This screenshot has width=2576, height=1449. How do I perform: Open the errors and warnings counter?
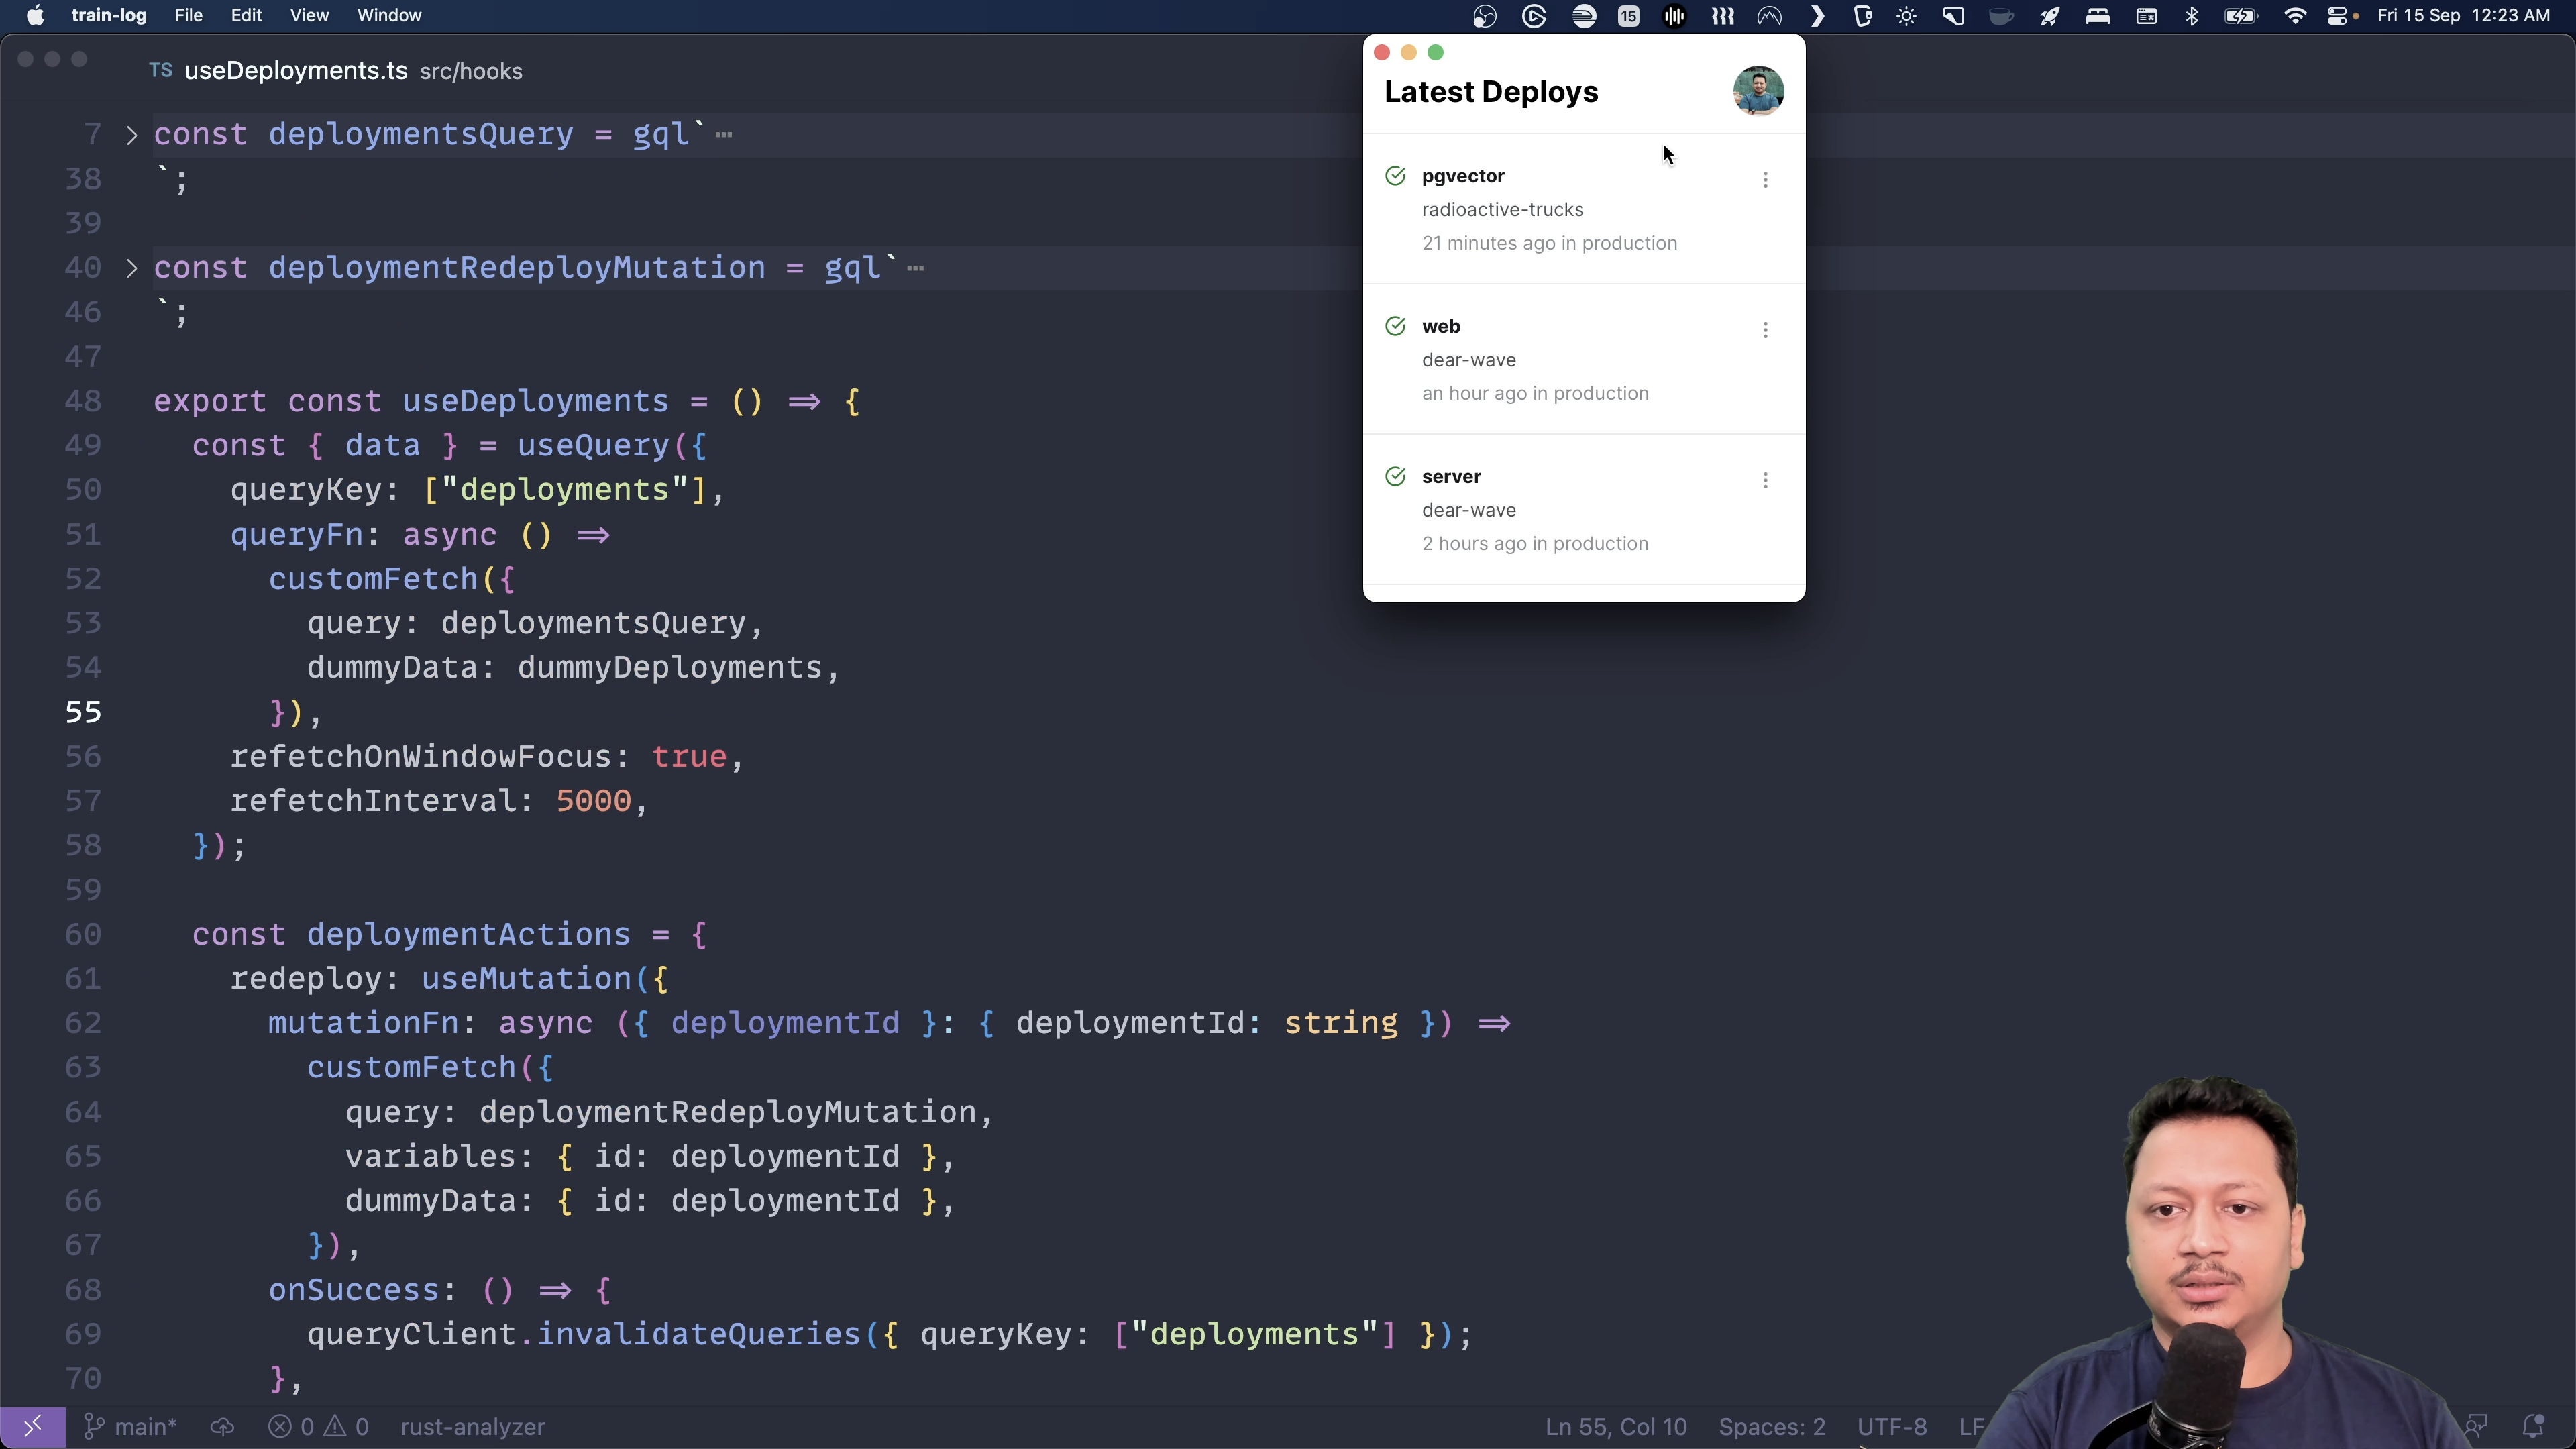pos(319,1427)
